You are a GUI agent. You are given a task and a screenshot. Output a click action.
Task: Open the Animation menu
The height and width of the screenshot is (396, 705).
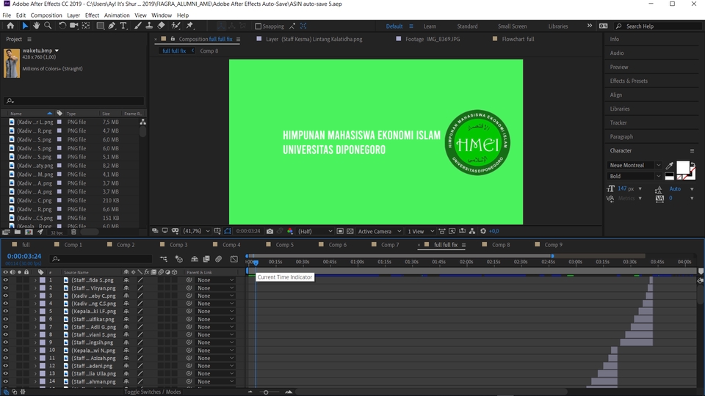tap(117, 15)
